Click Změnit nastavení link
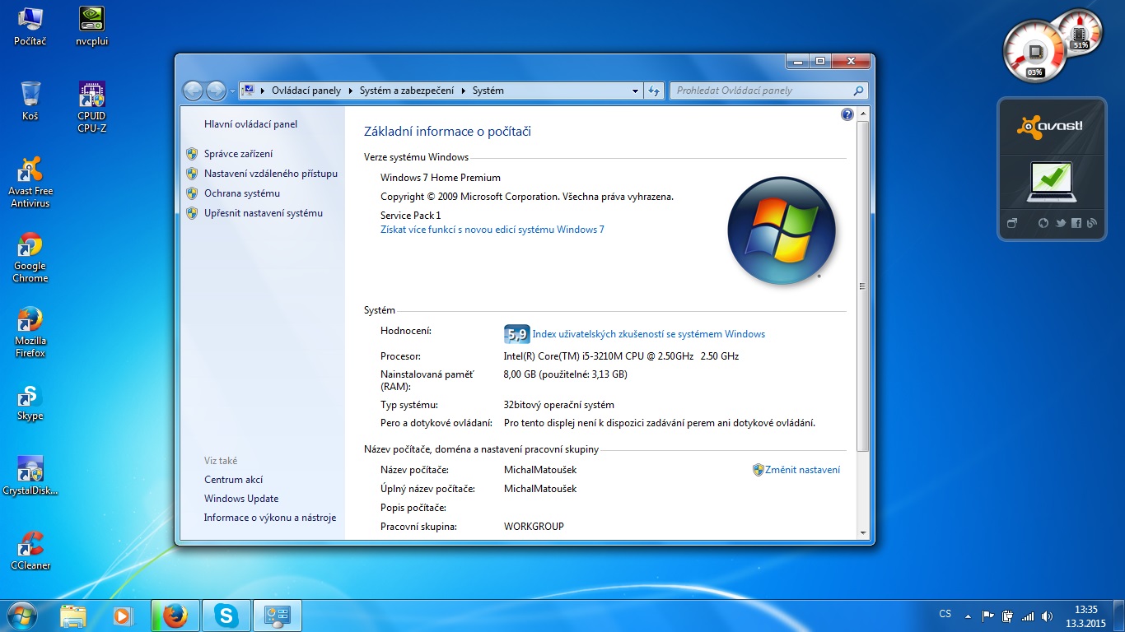 [802, 470]
